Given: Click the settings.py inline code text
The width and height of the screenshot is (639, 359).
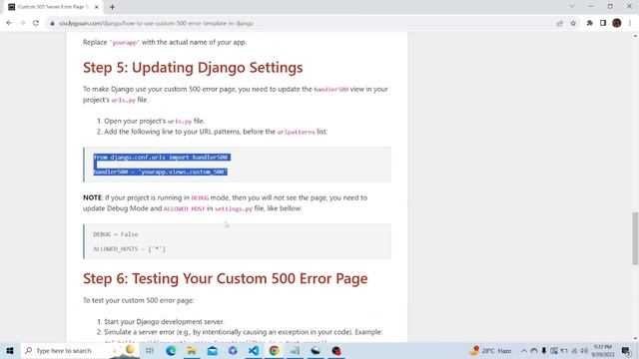Looking at the screenshot, I should [234, 208].
